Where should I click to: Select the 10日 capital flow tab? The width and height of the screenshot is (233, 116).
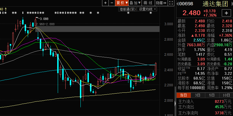tap(225, 96)
